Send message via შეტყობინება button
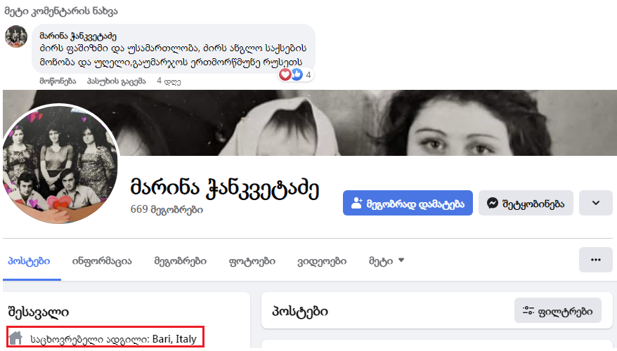This screenshot has height=351, width=617. [x=526, y=203]
